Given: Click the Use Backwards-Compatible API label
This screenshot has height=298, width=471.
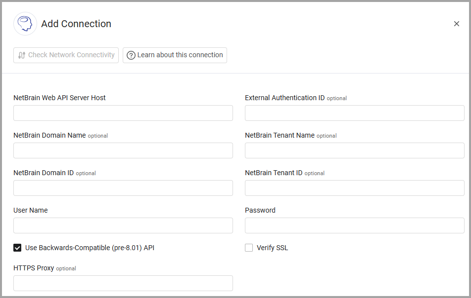Looking at the screenshot, I should tap(90, 248).
